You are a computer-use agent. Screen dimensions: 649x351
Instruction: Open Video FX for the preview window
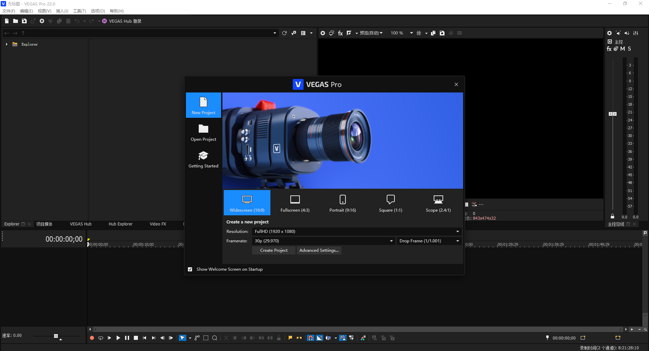[340, 33]
